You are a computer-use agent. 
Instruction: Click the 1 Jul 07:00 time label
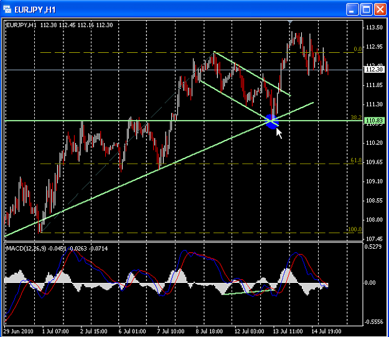point(55,331)
